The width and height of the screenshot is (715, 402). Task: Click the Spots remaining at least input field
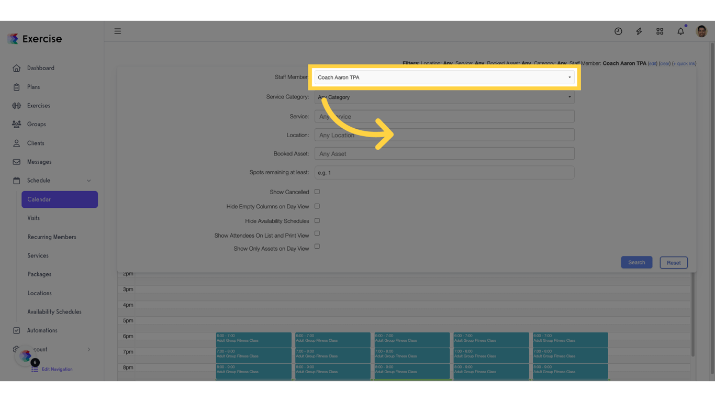(444, 172)
